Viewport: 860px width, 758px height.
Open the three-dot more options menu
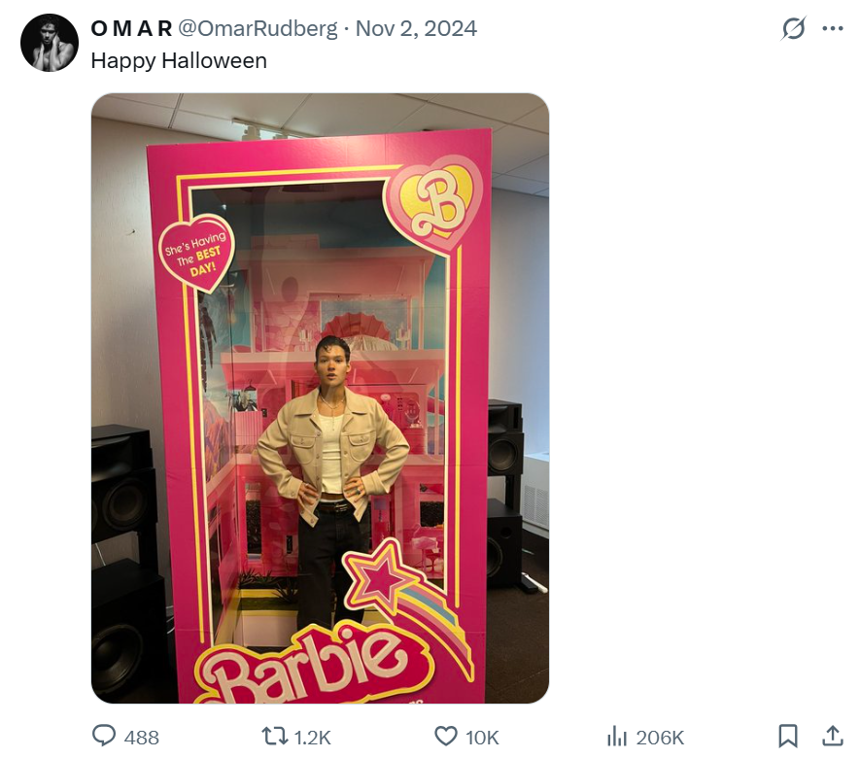click(833, 28)
